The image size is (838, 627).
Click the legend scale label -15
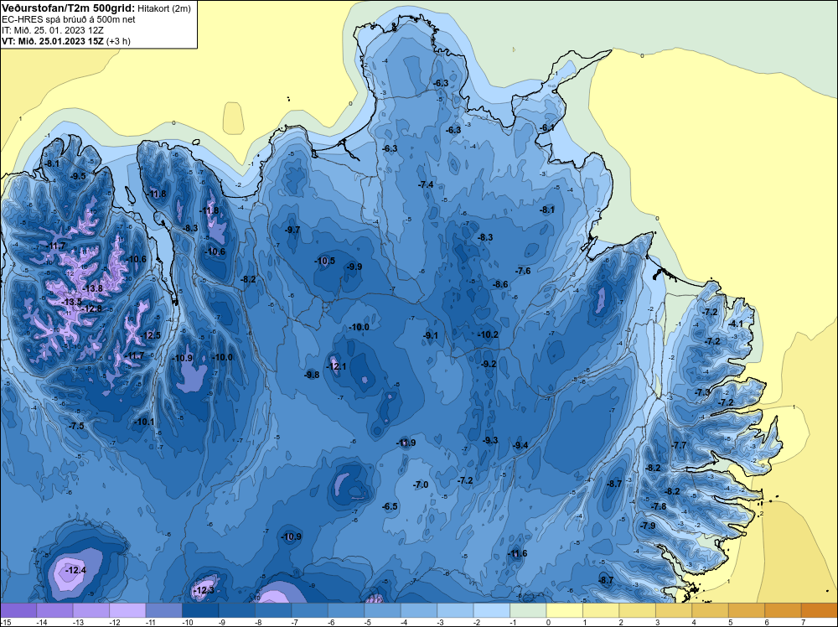pos(5,622)
